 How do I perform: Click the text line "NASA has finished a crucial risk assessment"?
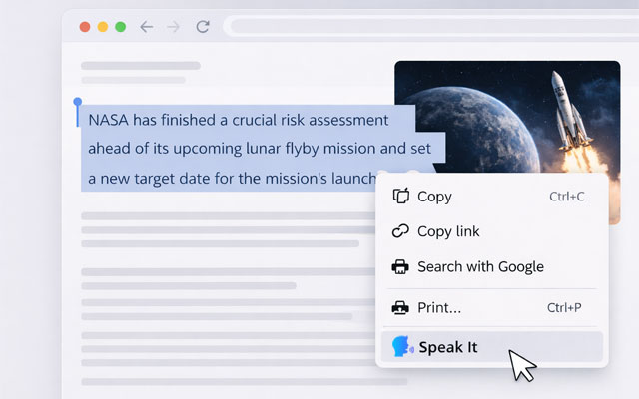[x=239, y=120]
